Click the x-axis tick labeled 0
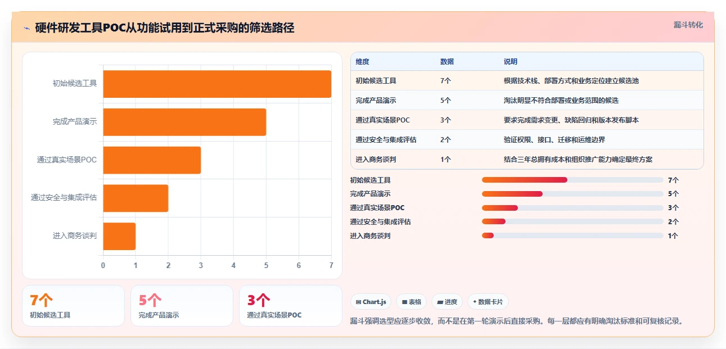 coord(103,265)
